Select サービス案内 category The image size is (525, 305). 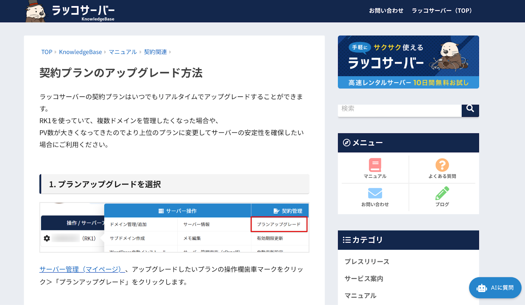[x=364, y=279]
